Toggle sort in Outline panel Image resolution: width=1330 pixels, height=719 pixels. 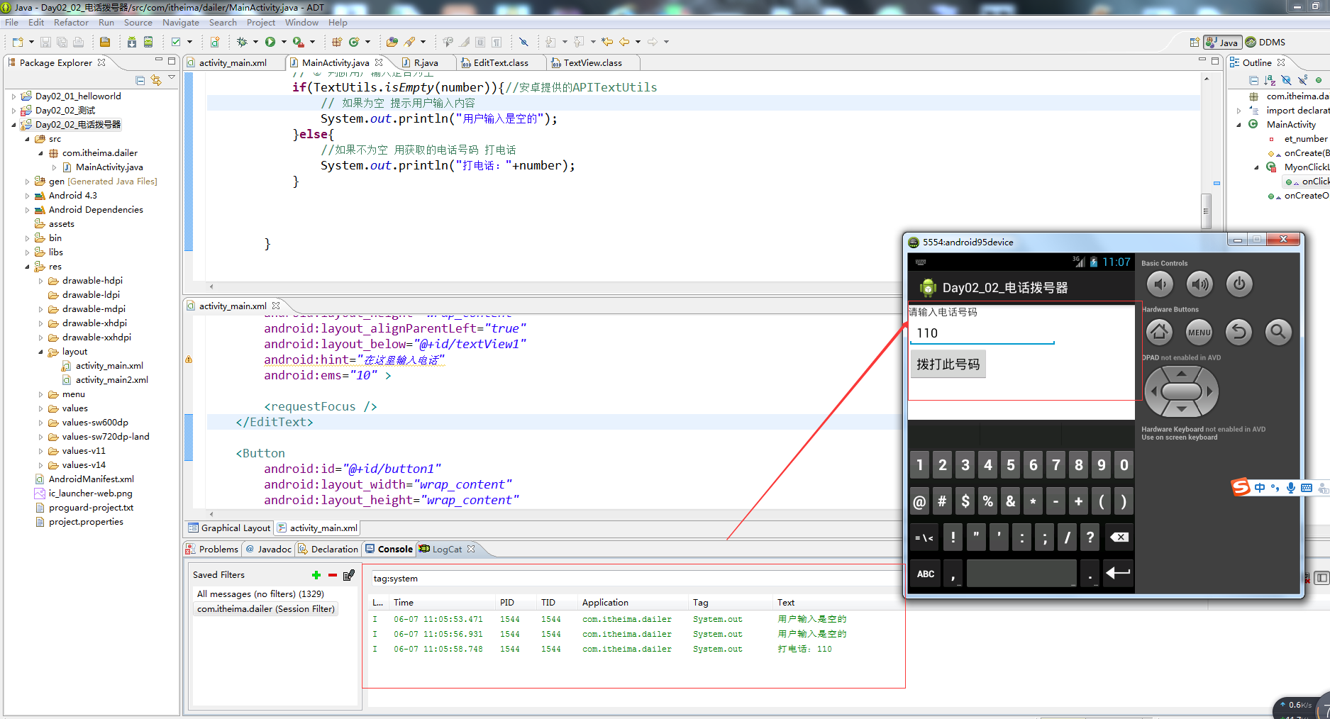[1270, 80]
